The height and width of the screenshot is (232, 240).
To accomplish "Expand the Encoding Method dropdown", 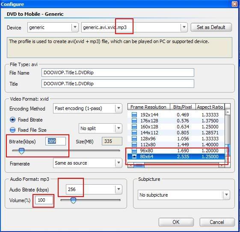I will (119, 108).
